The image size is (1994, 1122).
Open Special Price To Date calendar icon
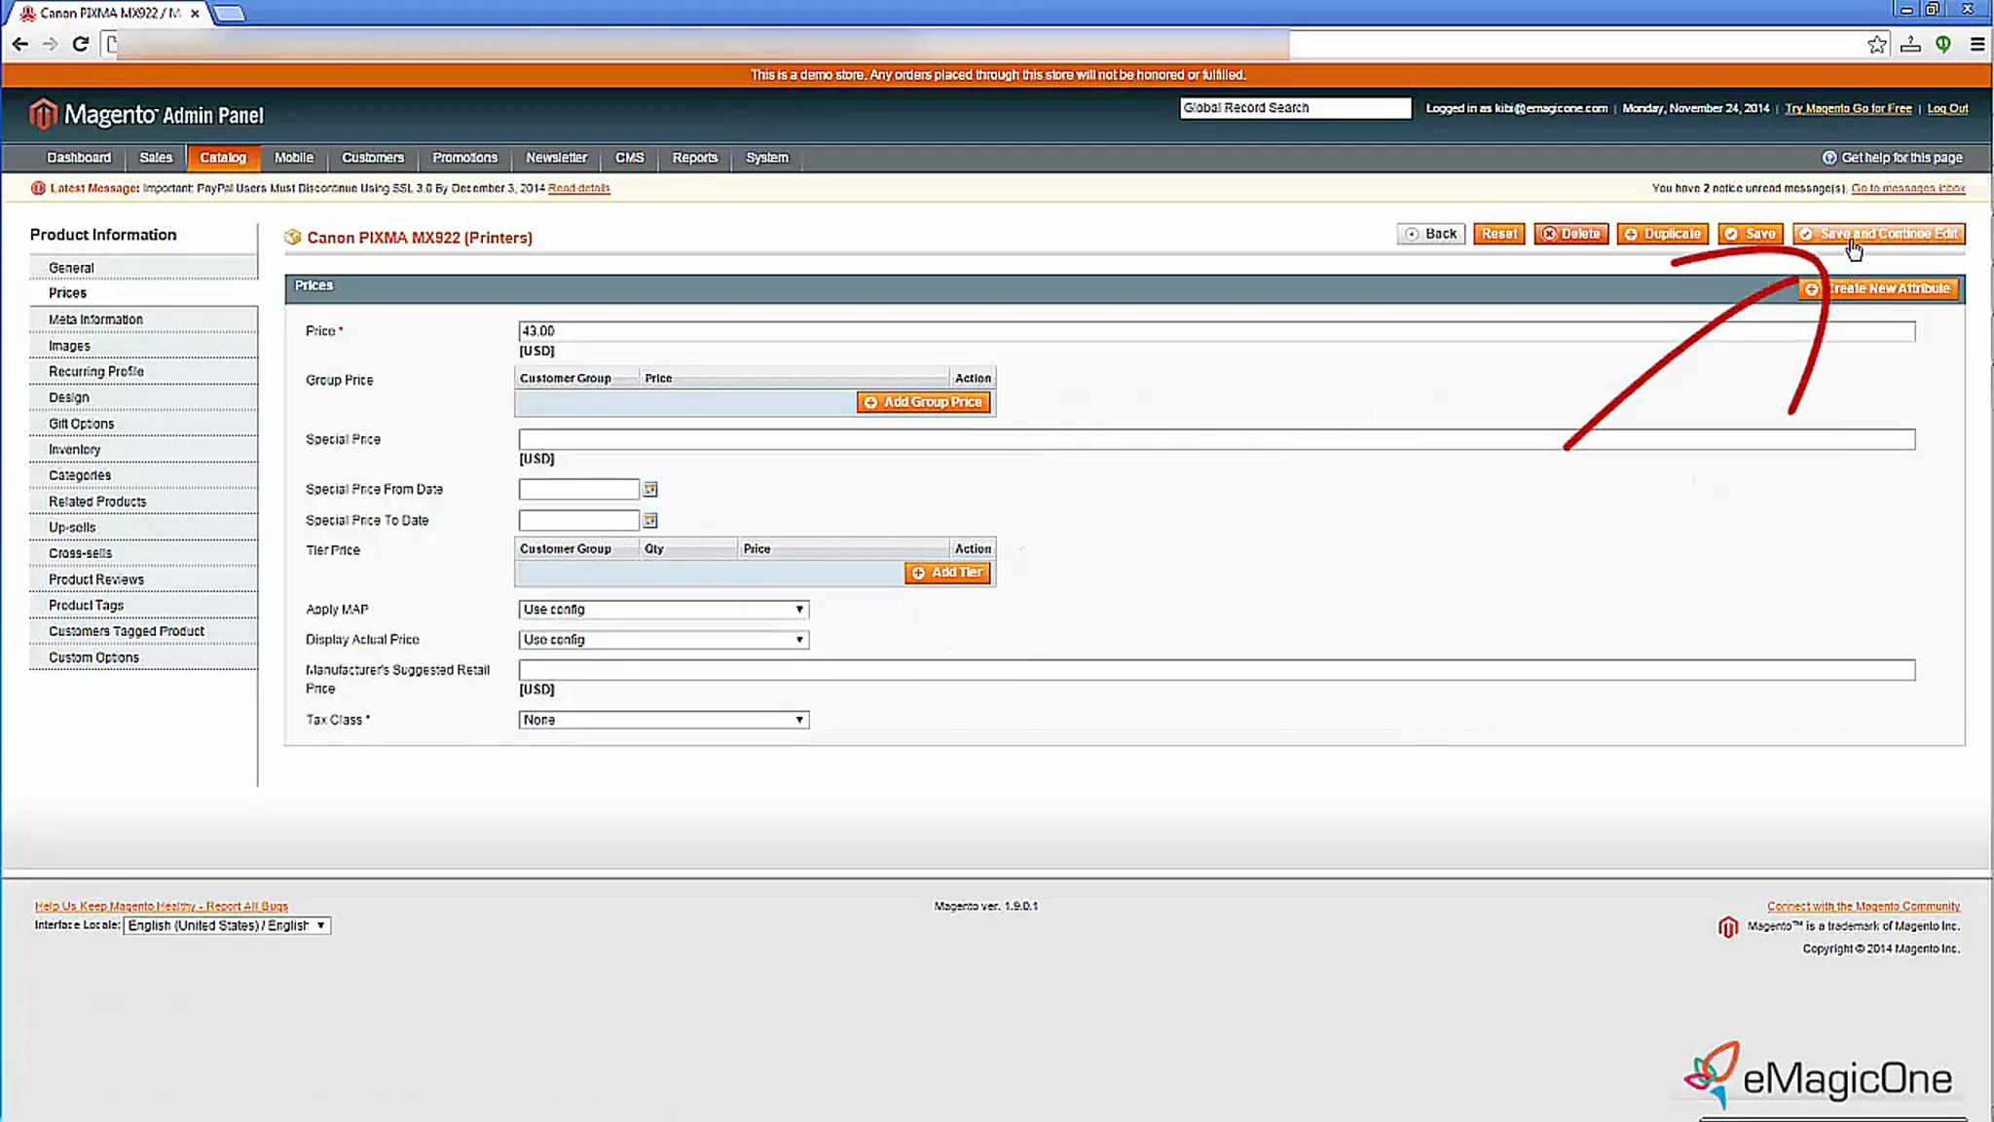tap(650, 520)
